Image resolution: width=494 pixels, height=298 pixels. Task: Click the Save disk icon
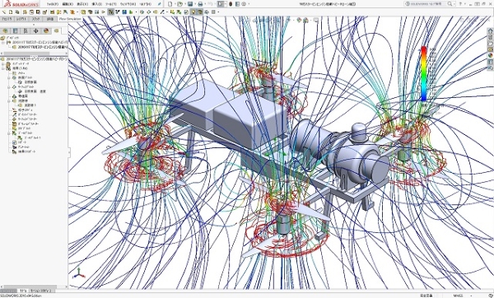pyautogui.click(x=190, y=4)
